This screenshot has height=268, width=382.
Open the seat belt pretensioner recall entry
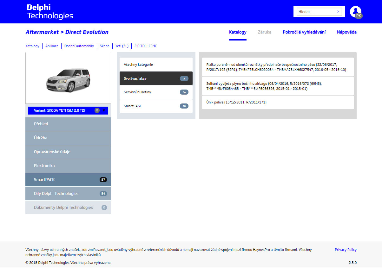tap(278, 67)
